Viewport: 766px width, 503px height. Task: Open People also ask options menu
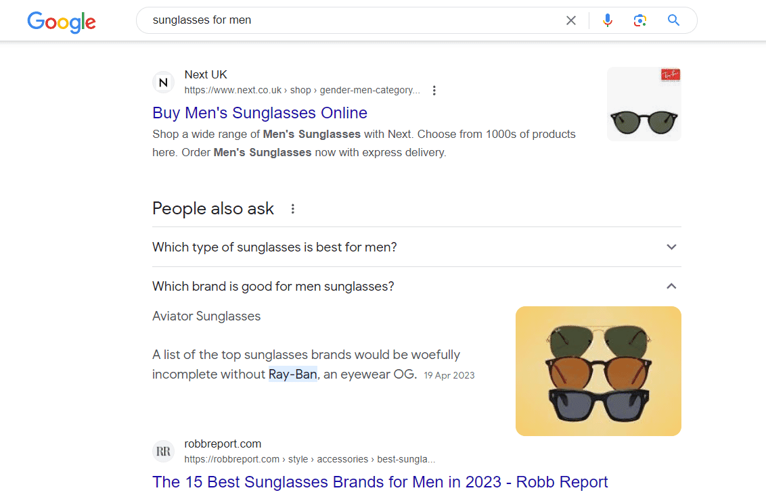[x=293, y=209]
